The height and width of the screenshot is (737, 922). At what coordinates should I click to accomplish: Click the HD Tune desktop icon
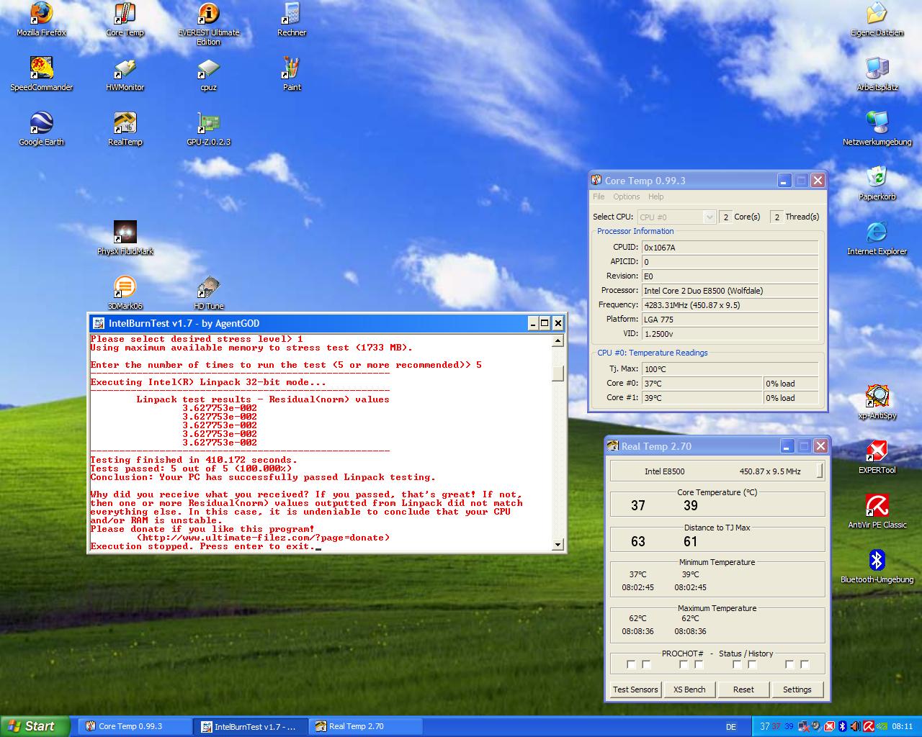208,293
